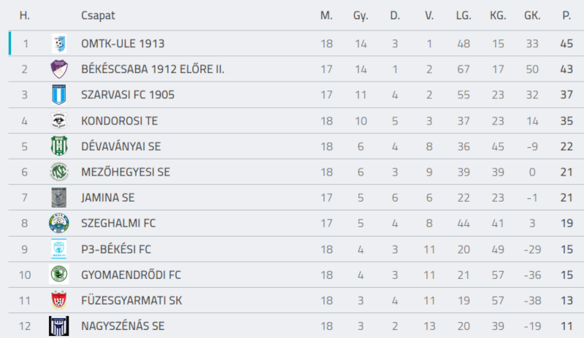Click the Füzesgyarmati SK red crest
This screenshot has width=584, height=338.
pos(59,300)
